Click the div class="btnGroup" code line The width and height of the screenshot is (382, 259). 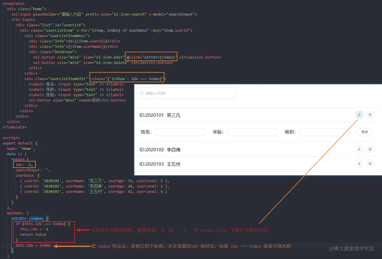[53, 52]
